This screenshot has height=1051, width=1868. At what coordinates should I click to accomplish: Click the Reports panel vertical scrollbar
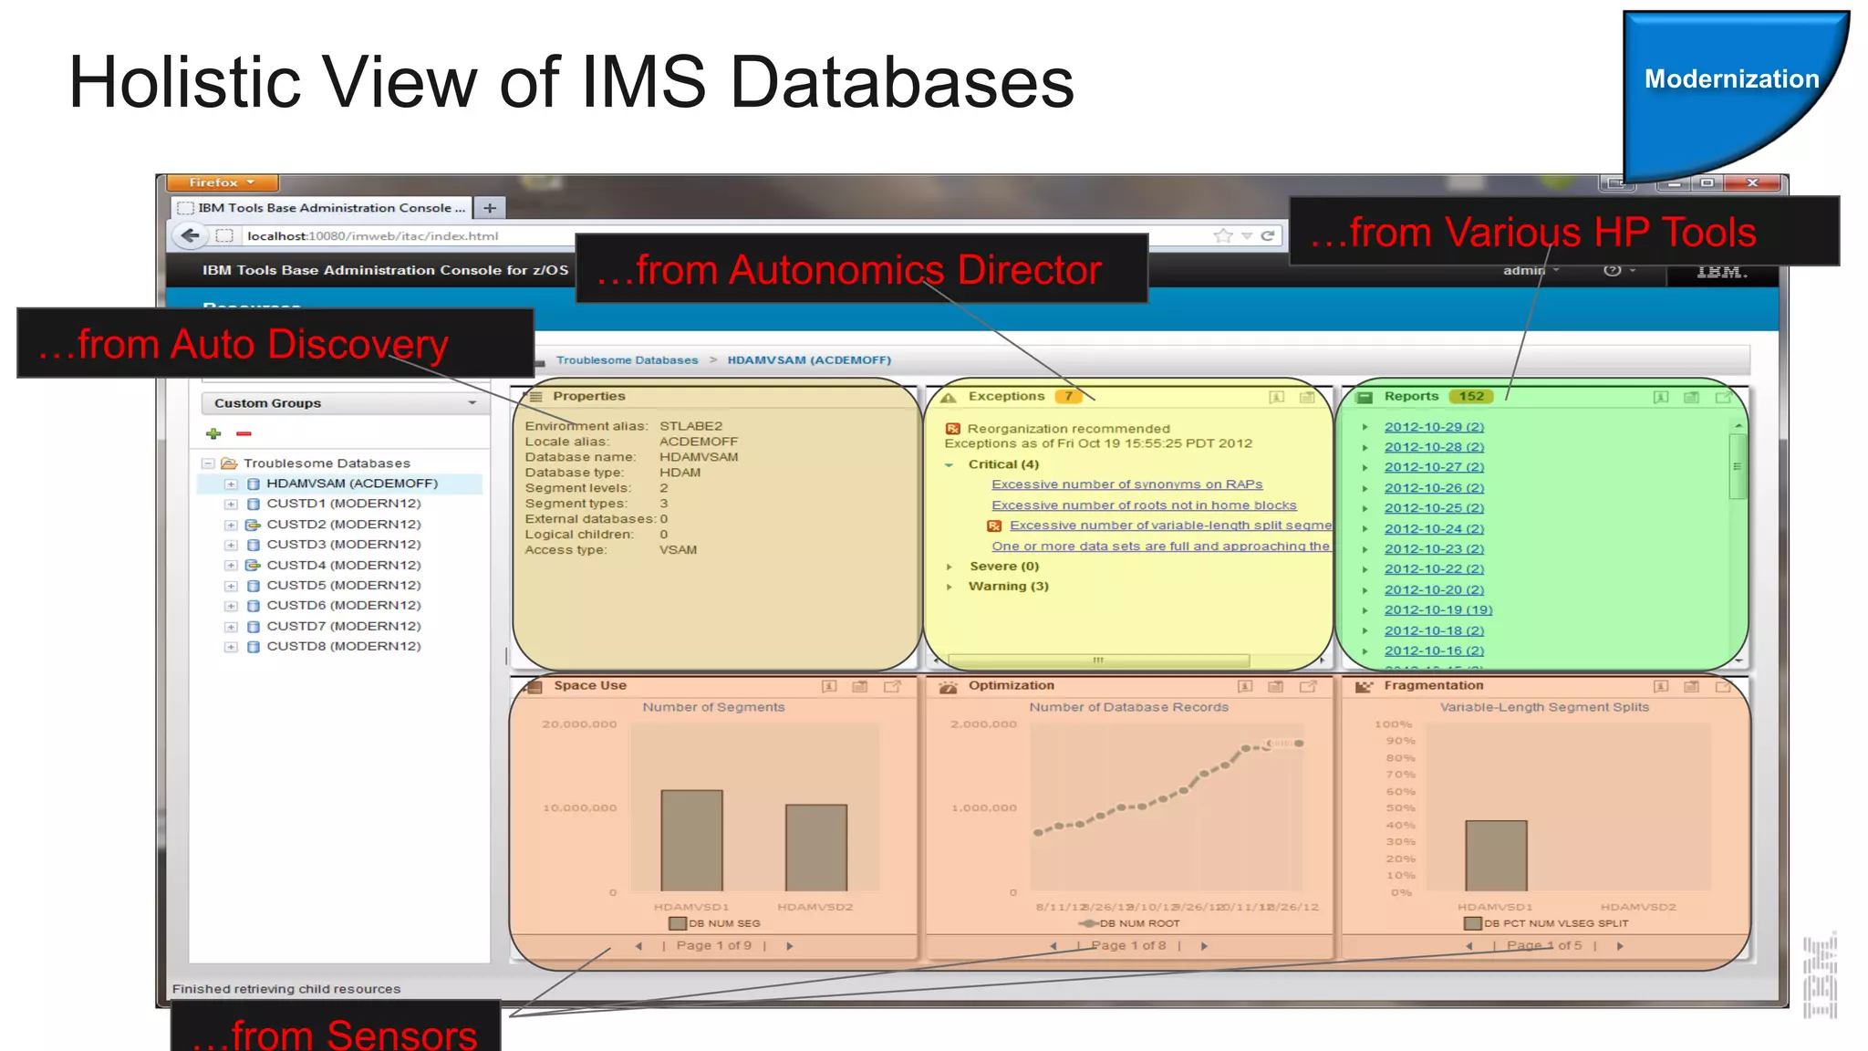[1738, 466]
